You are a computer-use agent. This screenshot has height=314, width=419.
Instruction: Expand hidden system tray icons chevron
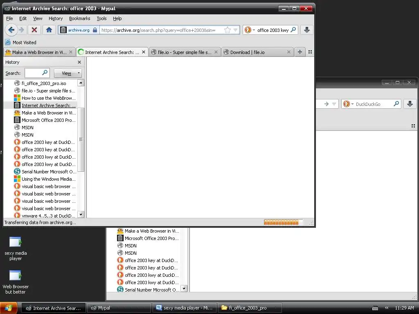click(x=386, y=308)
